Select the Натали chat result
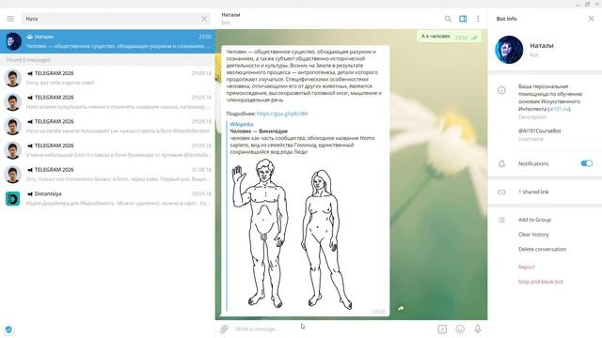This screenshot has width=602, height=338. click(107, 41)
